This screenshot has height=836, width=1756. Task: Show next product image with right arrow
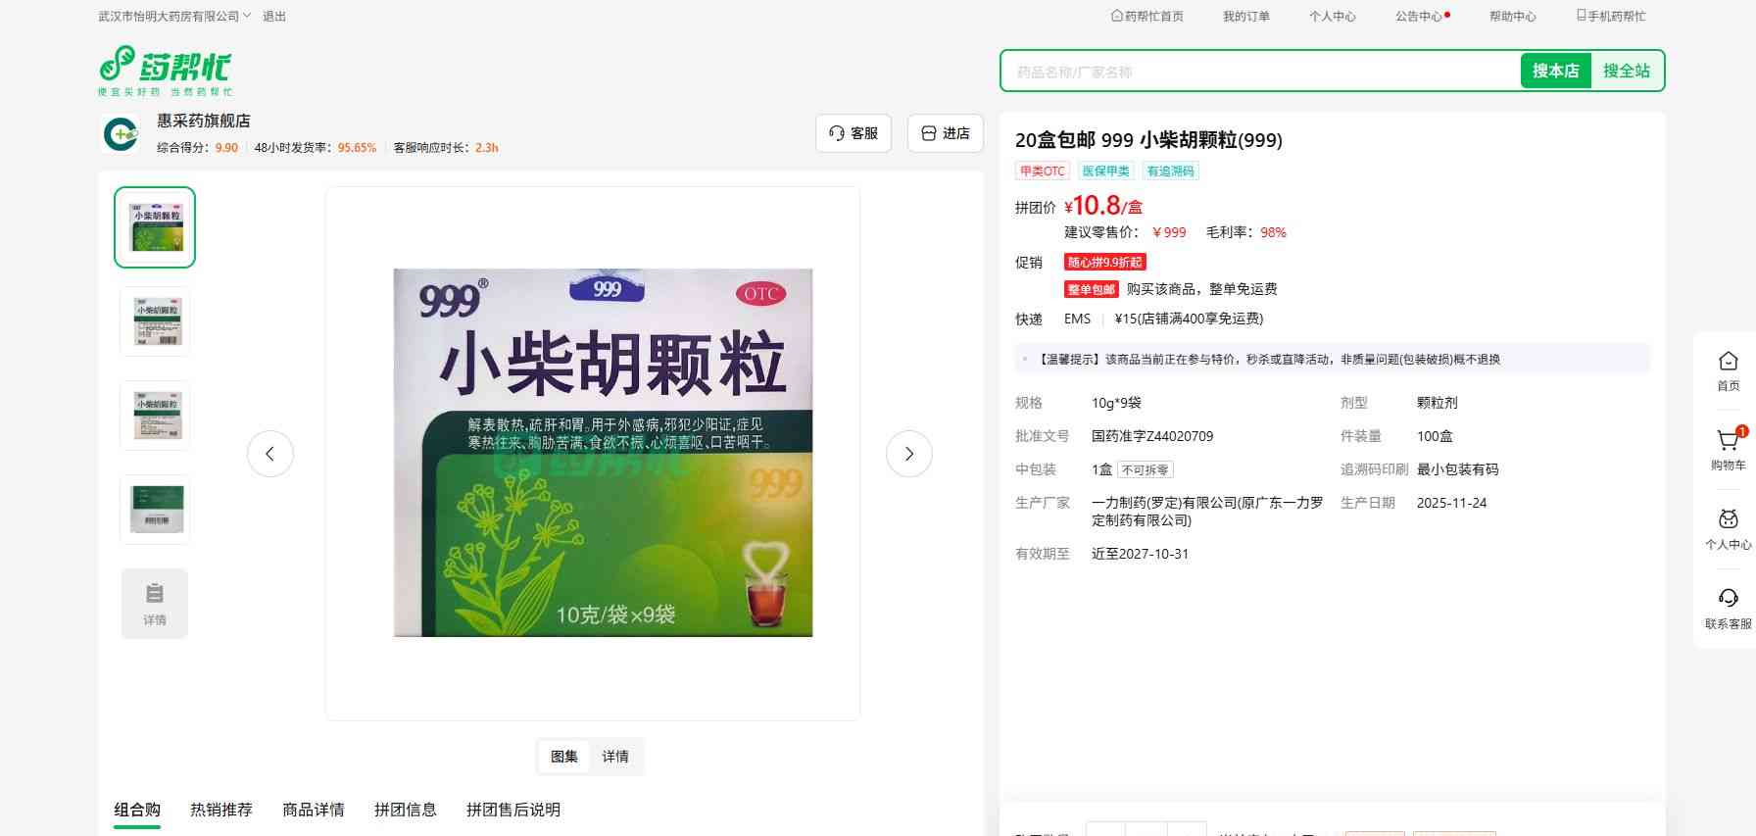coord(908,454)
